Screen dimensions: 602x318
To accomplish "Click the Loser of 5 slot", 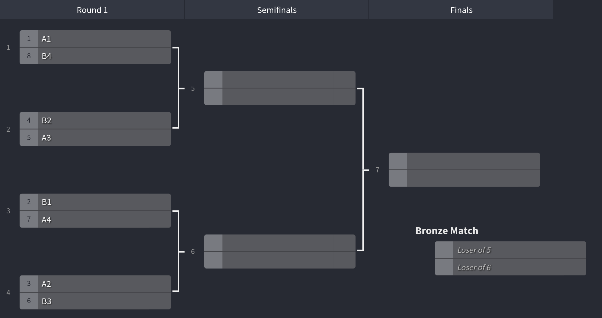I will point(511,250).
